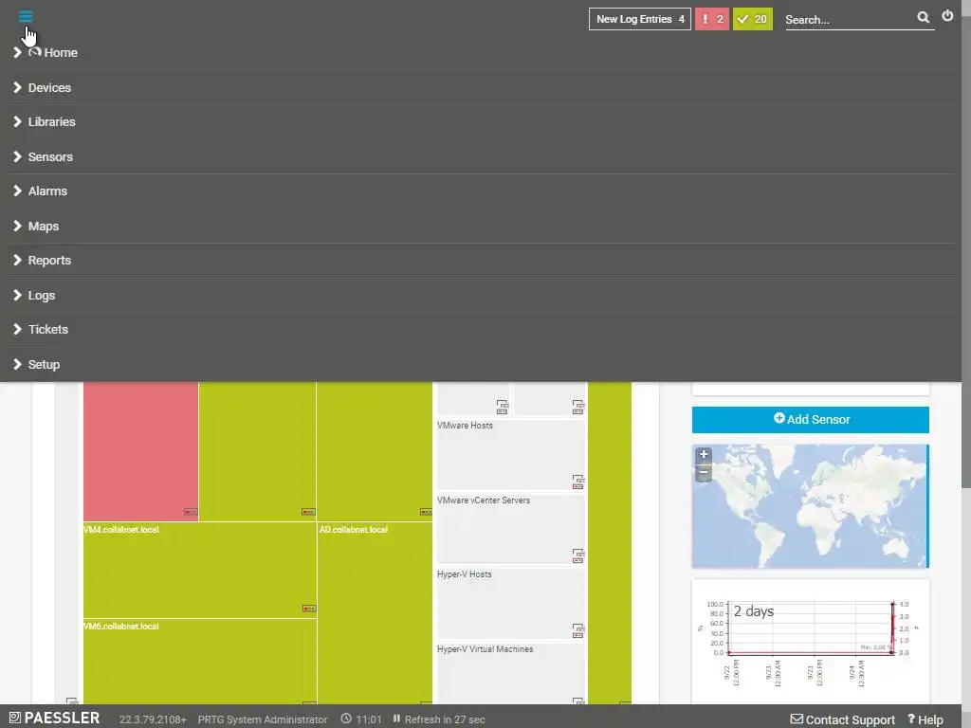Pause the auto refresh countdown
971x728 pixels.
pyautogui.click(x=396, y=719)
